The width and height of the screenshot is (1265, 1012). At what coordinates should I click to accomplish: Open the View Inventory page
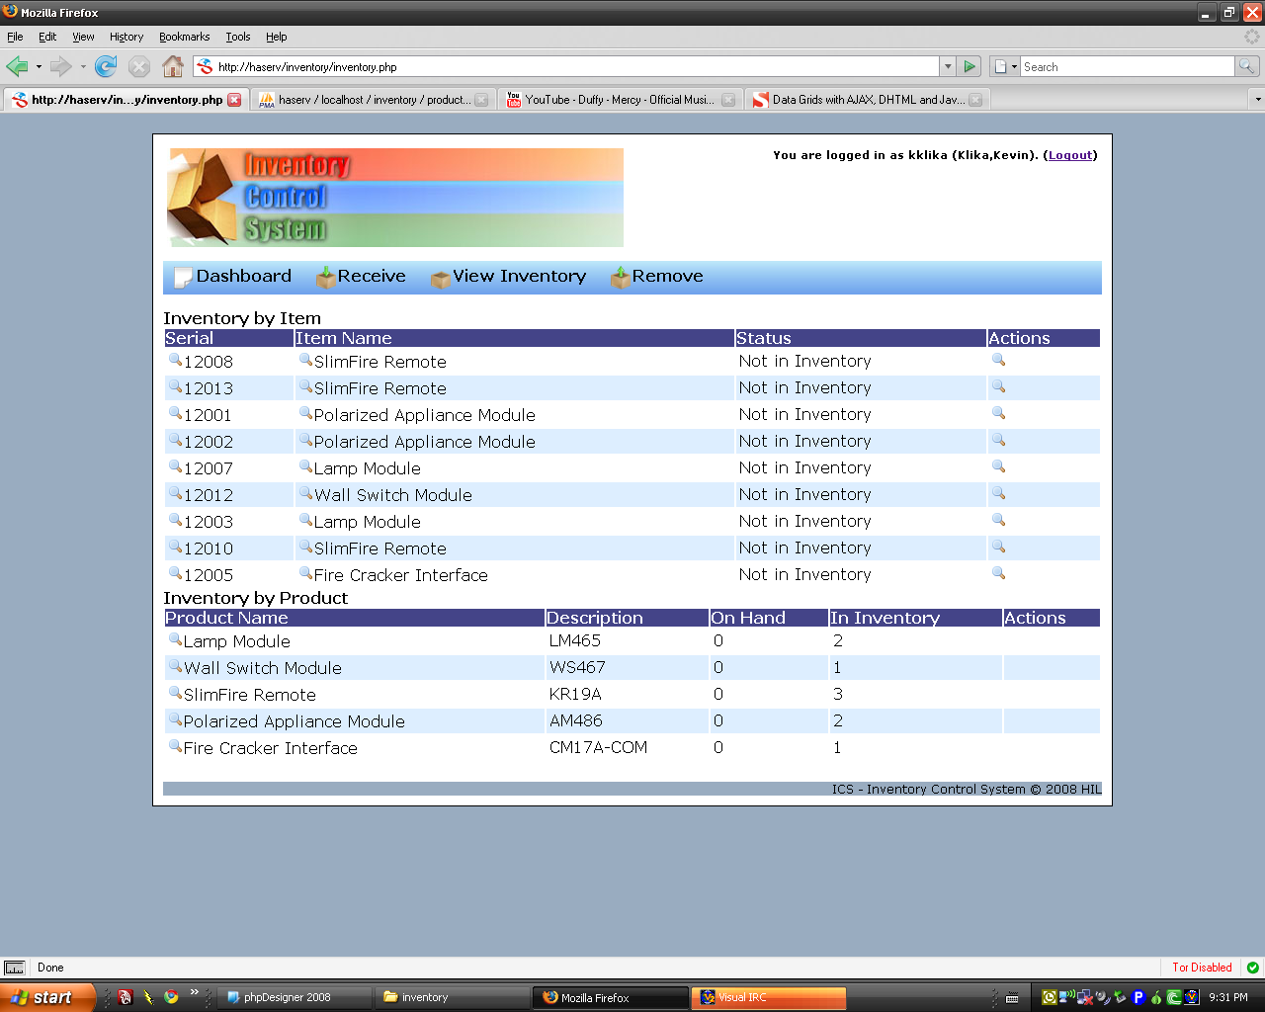coord(519,277)
